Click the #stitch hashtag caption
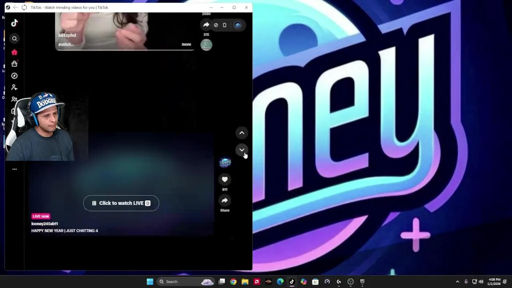The height and width of the screenshot is (288, 512). [x=66, y=44]
